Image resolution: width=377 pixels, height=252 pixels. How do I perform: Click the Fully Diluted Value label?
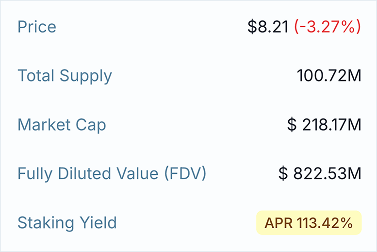pyautogui.click(x=112, y=173)
